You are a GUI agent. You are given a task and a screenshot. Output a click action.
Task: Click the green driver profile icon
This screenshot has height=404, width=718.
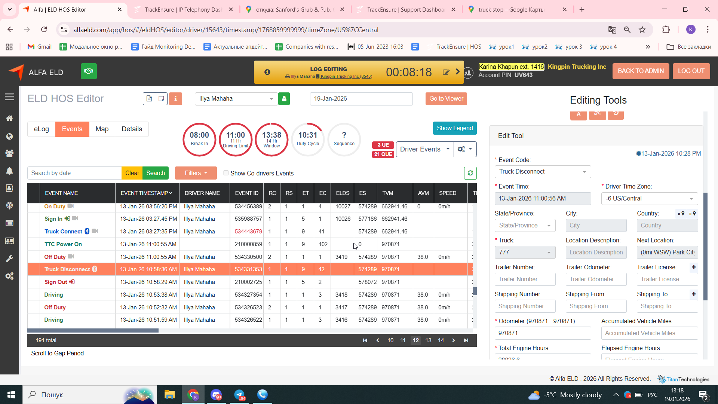tap(284, 99)
